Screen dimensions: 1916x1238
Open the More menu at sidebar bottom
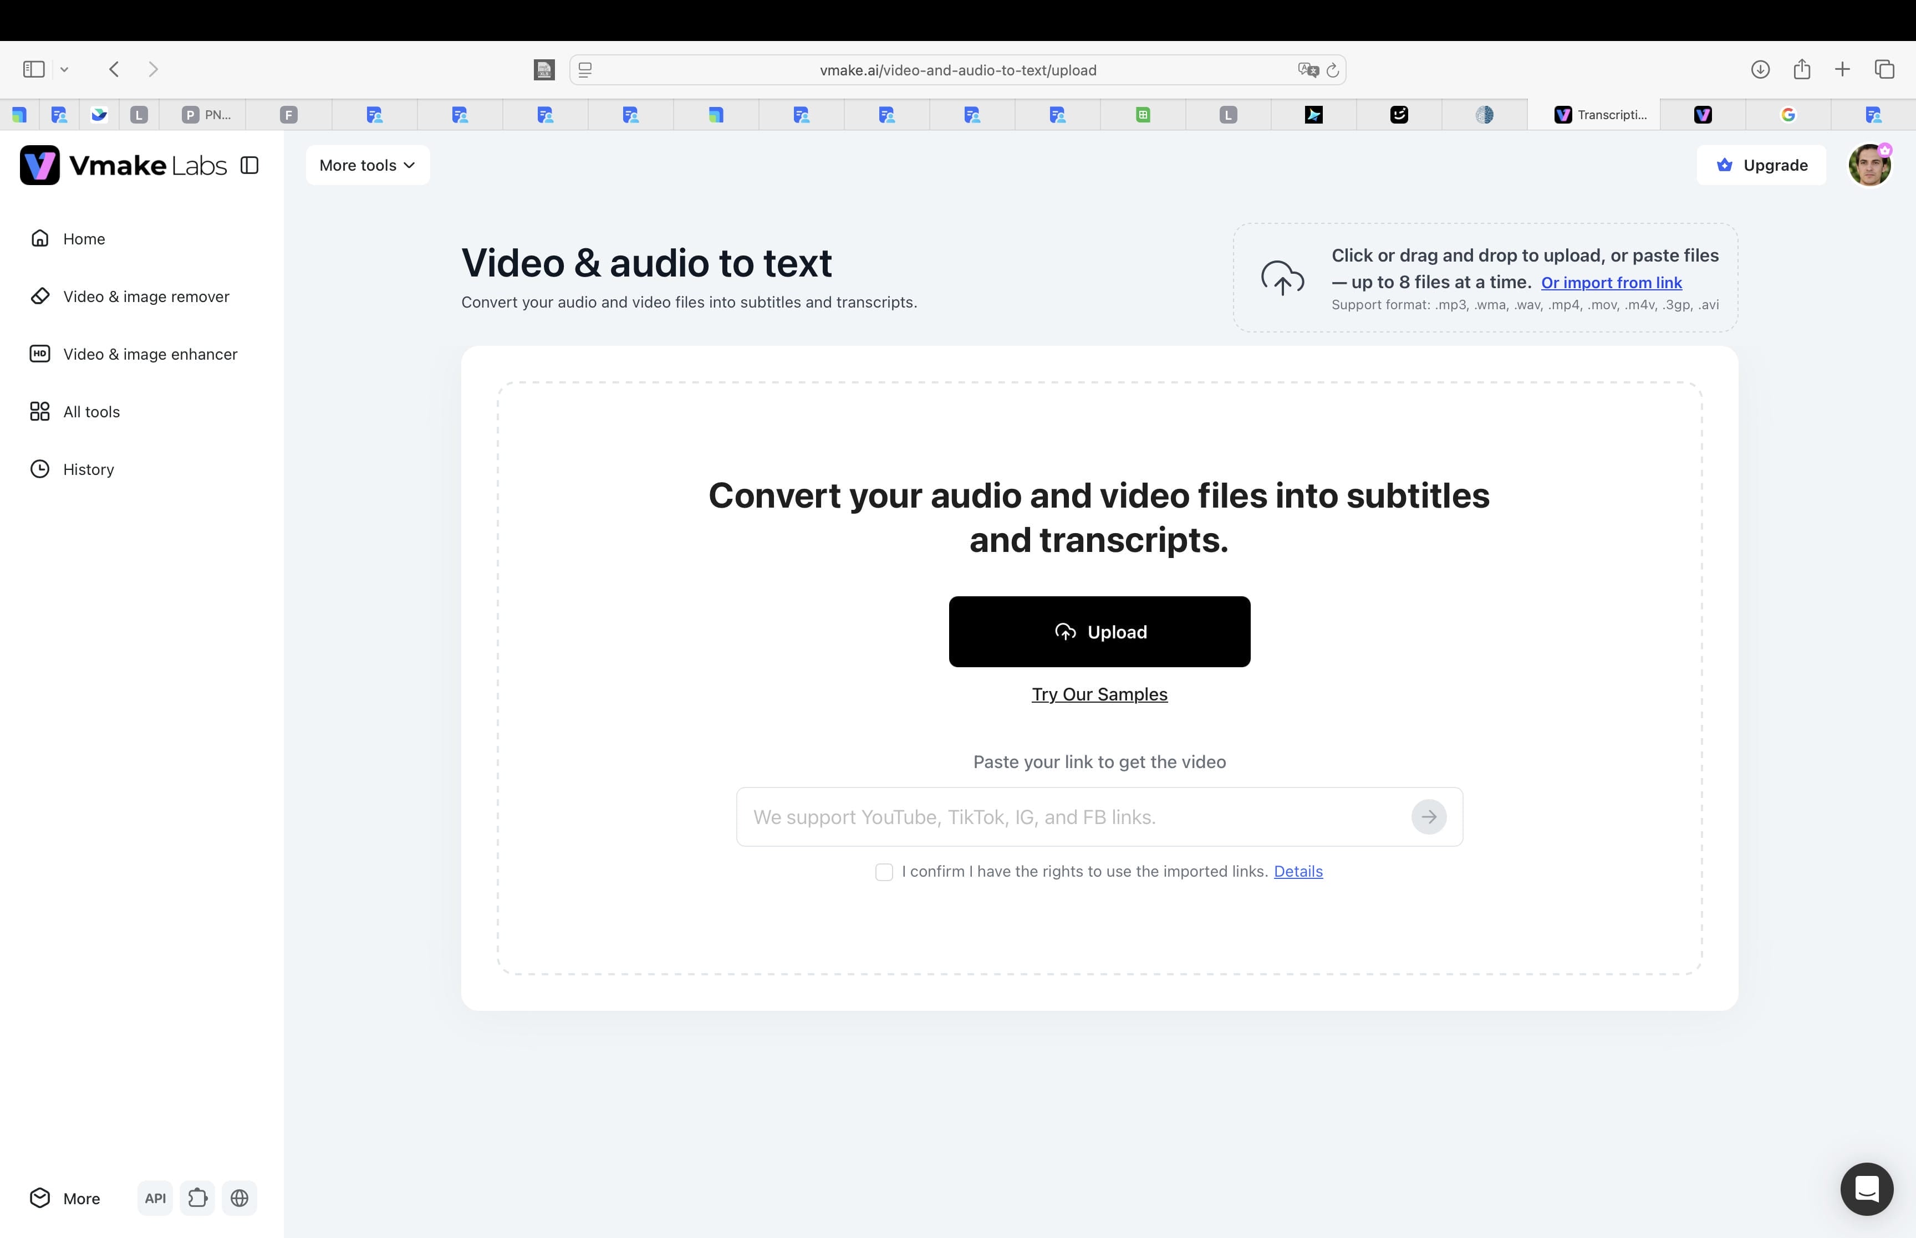[x=65, y=1199]
